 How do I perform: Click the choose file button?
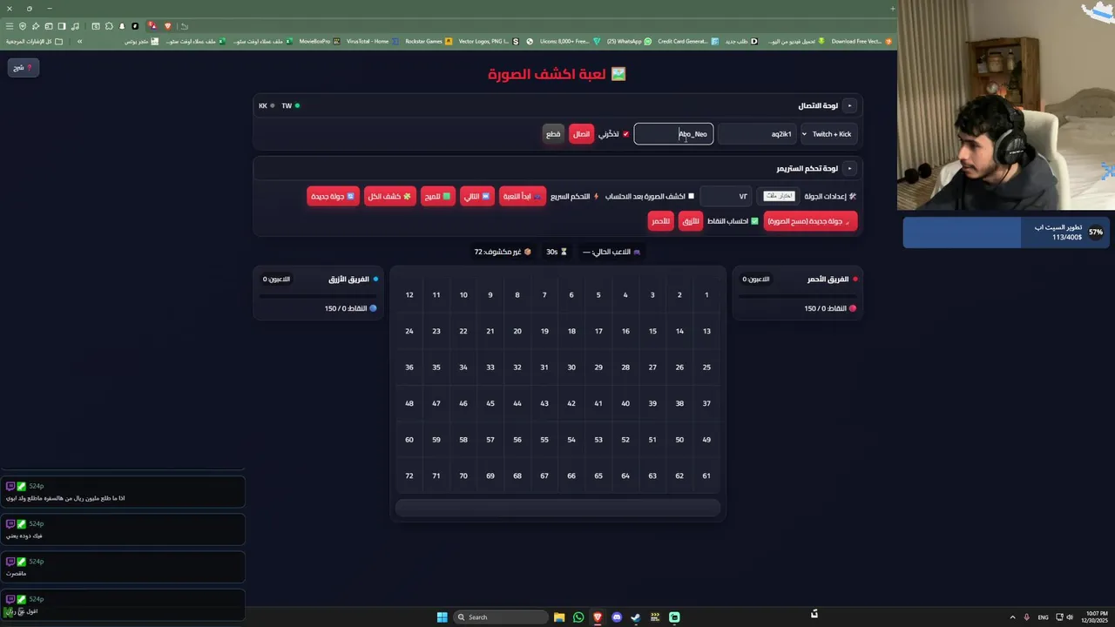coord(779,196)
